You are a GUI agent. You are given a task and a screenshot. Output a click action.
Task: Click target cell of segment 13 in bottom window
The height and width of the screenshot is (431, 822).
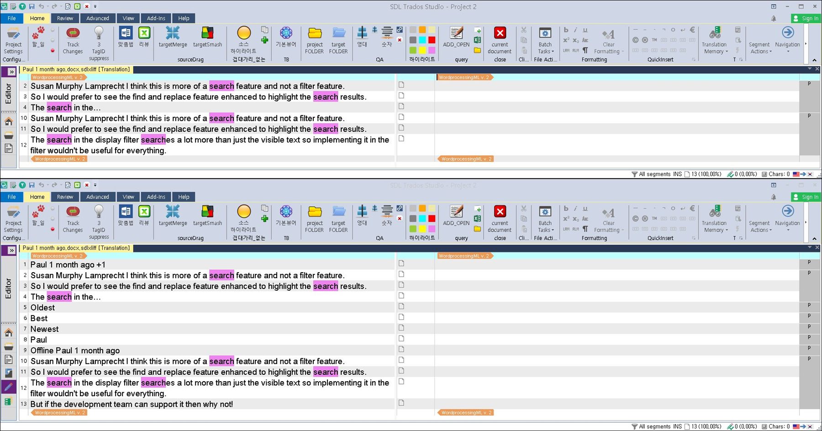616,404
